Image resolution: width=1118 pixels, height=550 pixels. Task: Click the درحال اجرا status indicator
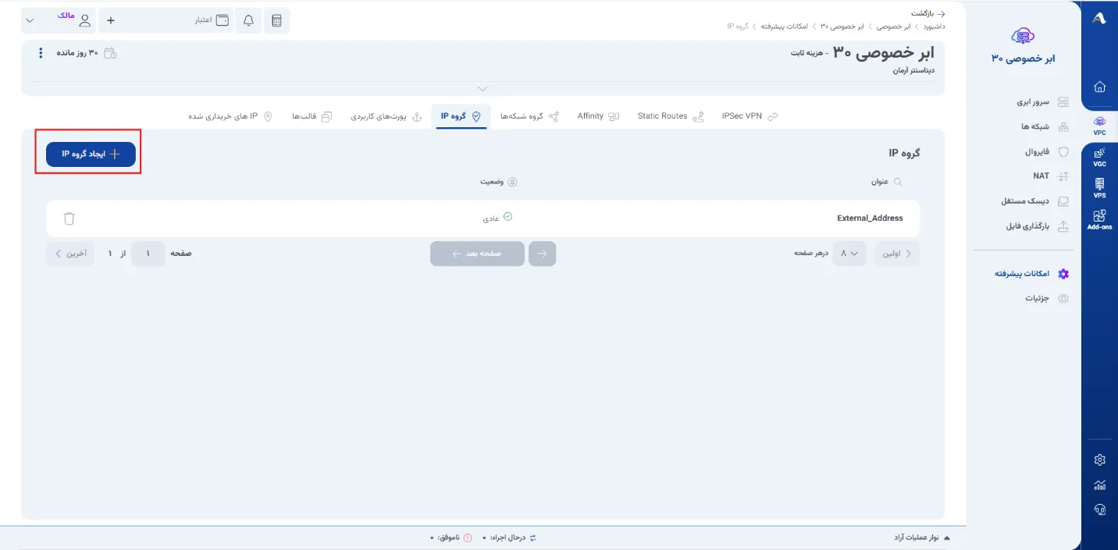point(510,538)
